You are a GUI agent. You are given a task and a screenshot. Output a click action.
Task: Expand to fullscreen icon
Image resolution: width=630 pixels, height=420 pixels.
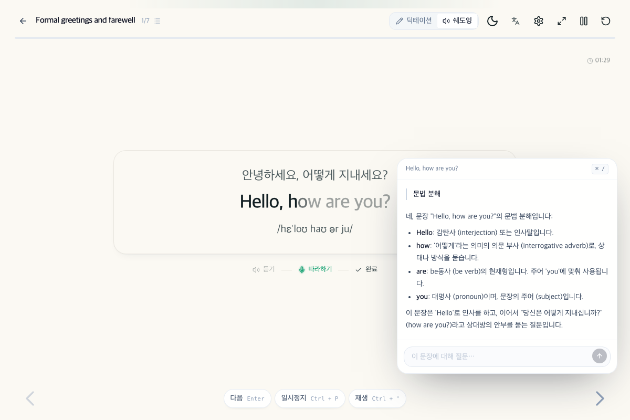pyautogui.click(x=562, y=21)
